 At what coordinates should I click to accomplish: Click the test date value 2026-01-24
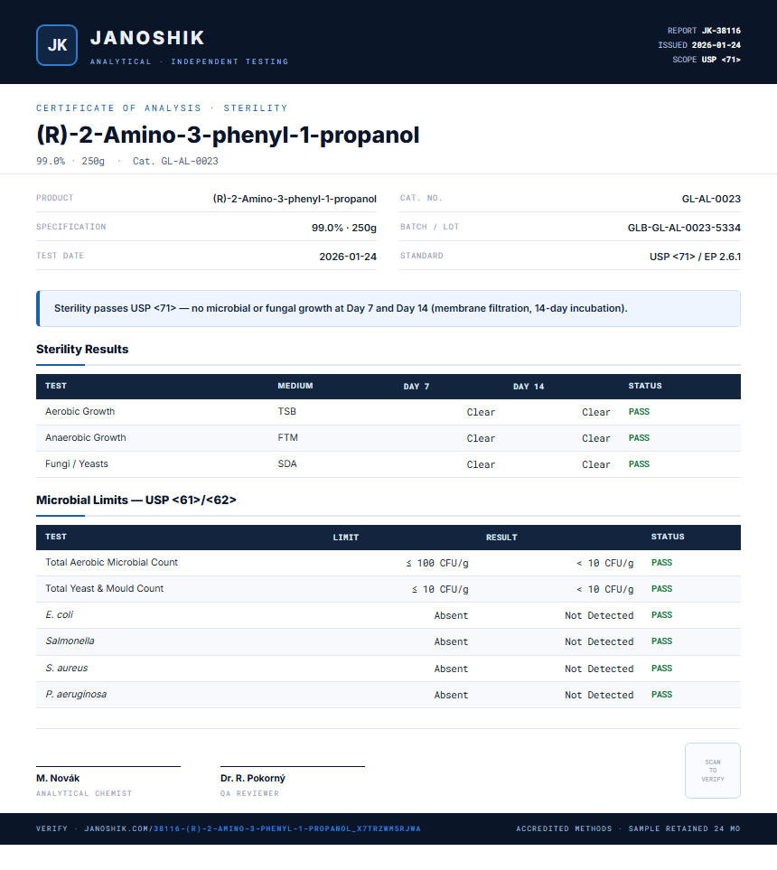click(348, 257)
